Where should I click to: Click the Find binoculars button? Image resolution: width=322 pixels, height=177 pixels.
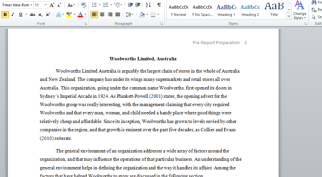(316, 2)
